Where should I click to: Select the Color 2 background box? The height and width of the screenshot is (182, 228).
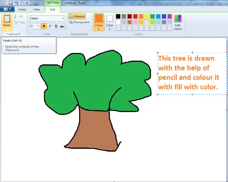(x=110, y=22)
